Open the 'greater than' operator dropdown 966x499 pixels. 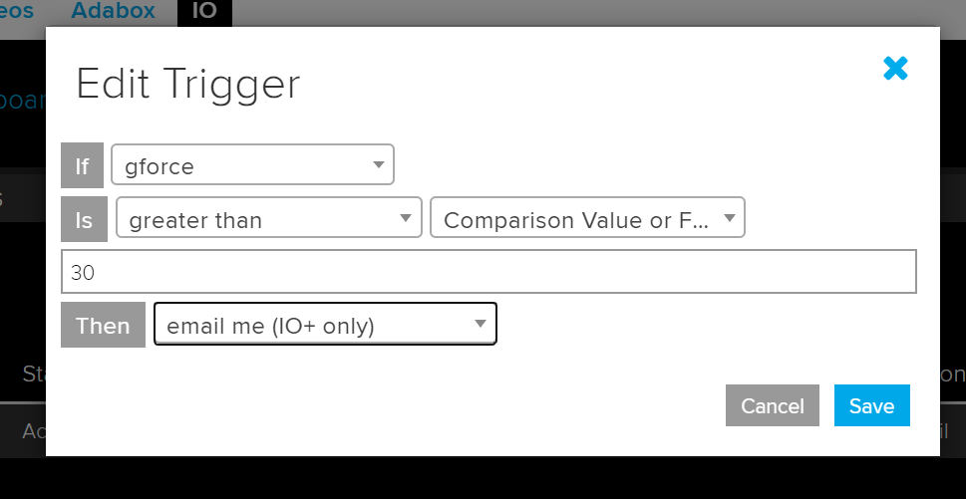click(268, 219)
